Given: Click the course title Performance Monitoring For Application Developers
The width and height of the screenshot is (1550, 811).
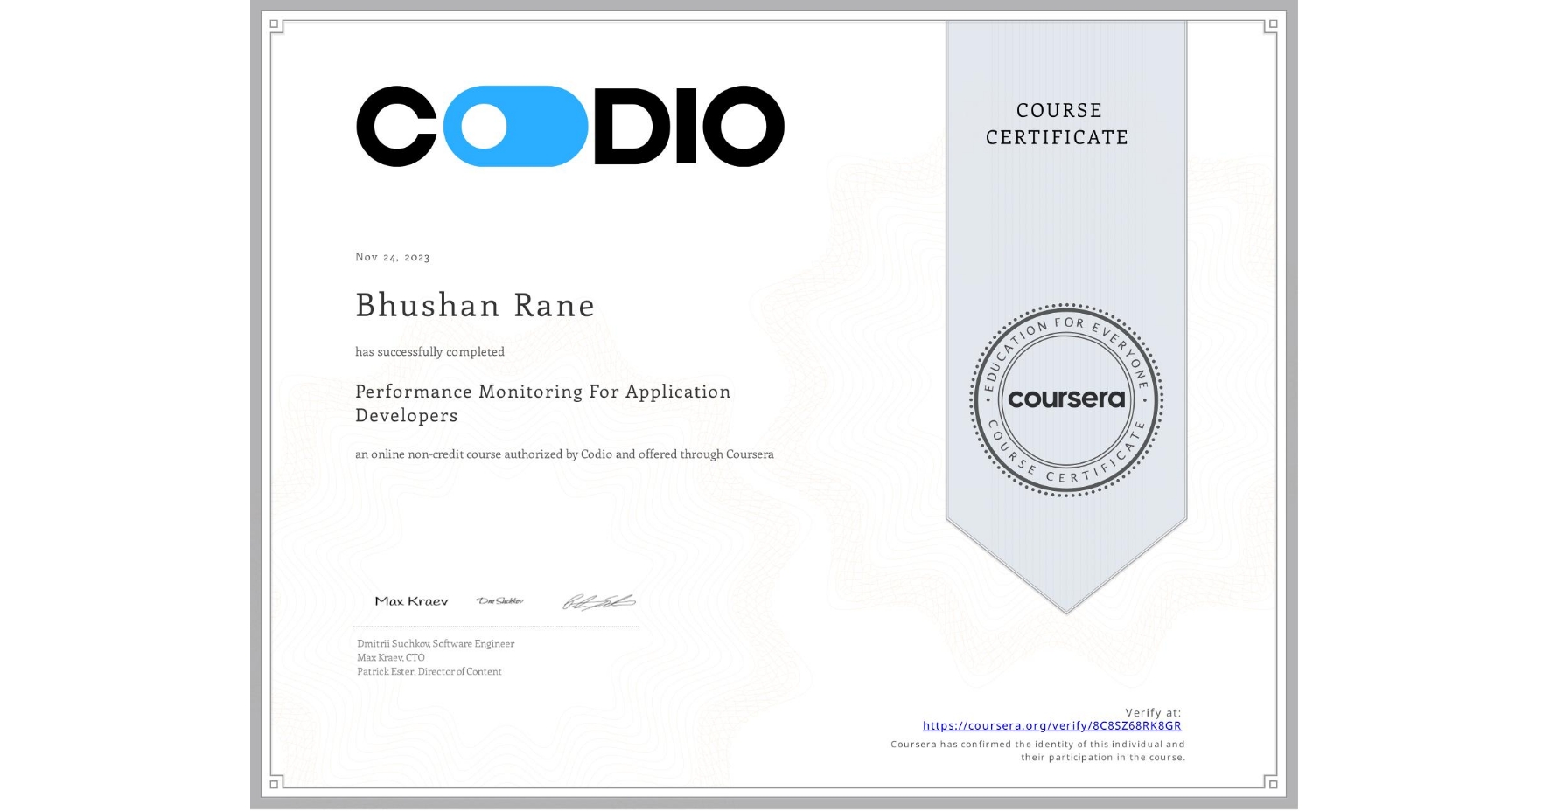Looking at the screenshot, I should tap(542, 403).
